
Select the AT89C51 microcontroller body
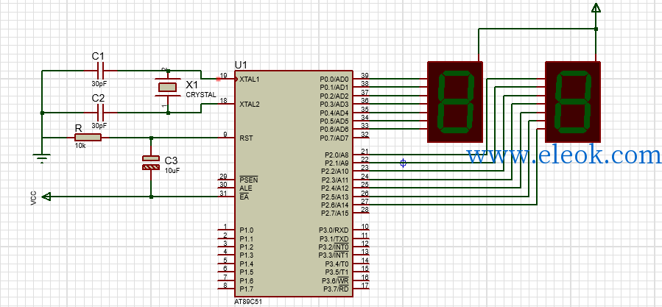[x=293, y=183]
